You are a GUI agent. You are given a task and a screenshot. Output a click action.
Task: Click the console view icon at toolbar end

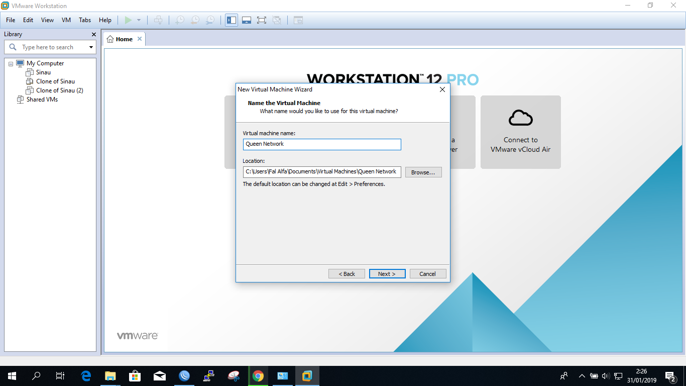pos(298,20)
